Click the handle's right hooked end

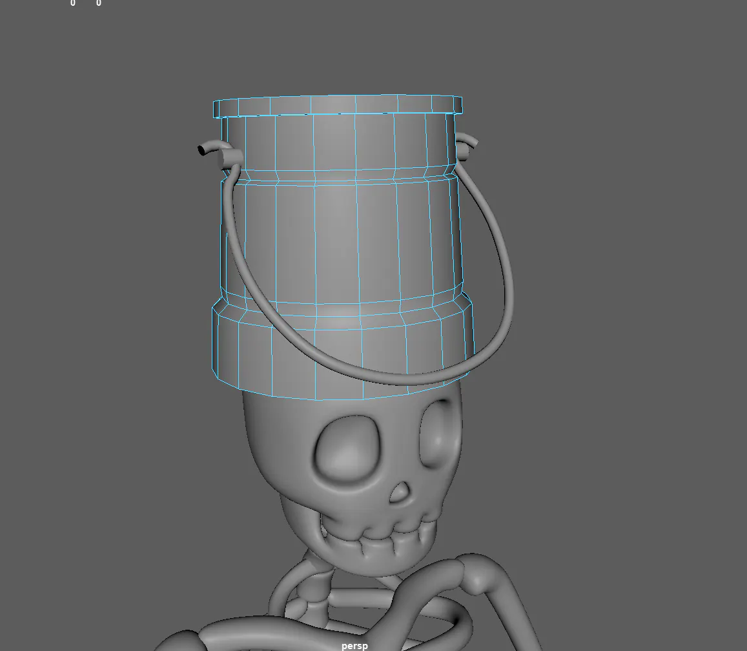click(x=468, y=141)
